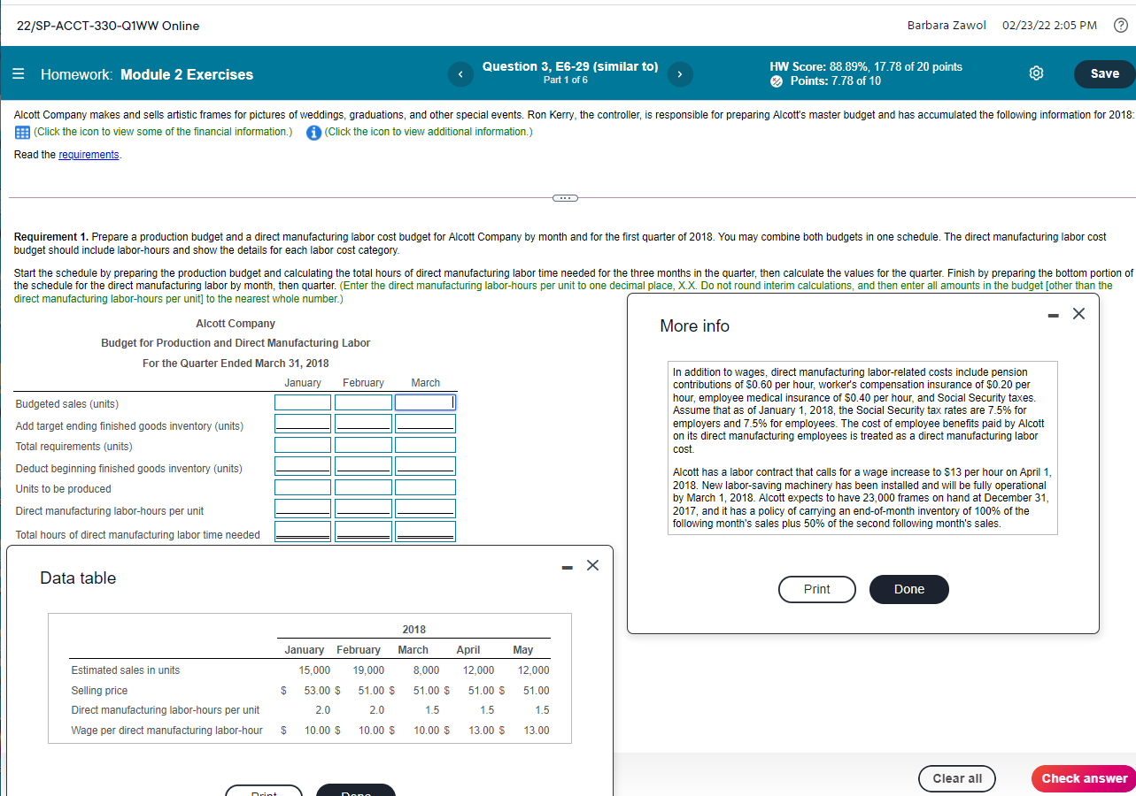1136x796 pixels.
Task: Expand the ellipsis divider above Requirement 1
Action: point(565,197)
